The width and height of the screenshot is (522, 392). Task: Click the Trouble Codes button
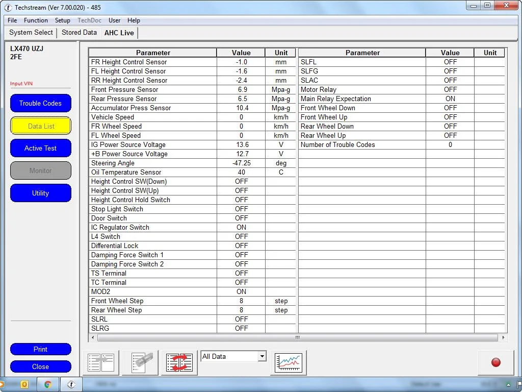click(x=41, y=103)
